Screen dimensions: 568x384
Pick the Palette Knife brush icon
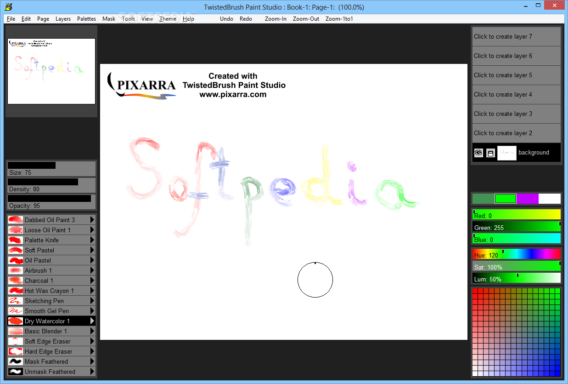pos(16,240)
